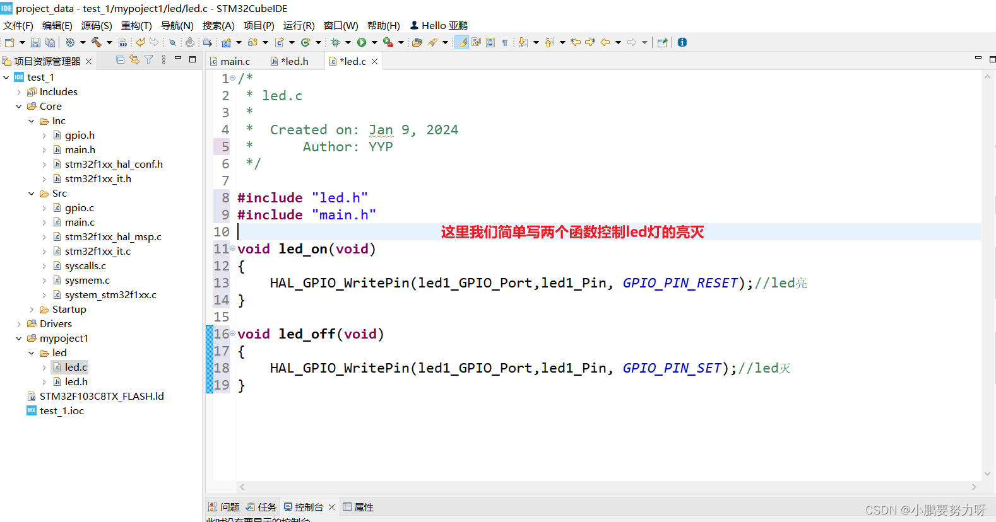Open New file dropdown arrow
Viewport: 996px width, 522px height.
pyautogui.click(x=23, y=42)
